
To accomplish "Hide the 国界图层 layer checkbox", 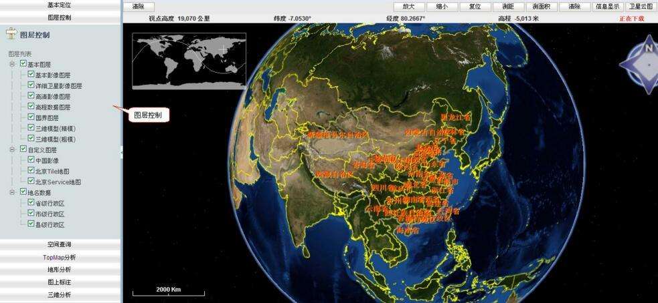I will 31,117.
